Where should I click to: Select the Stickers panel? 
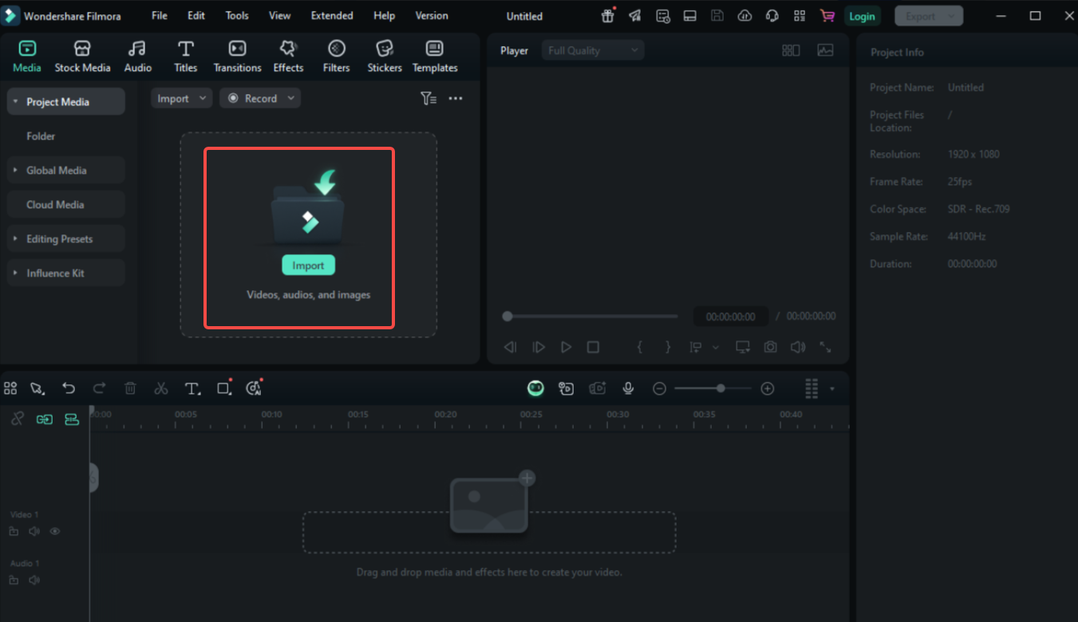384,55
